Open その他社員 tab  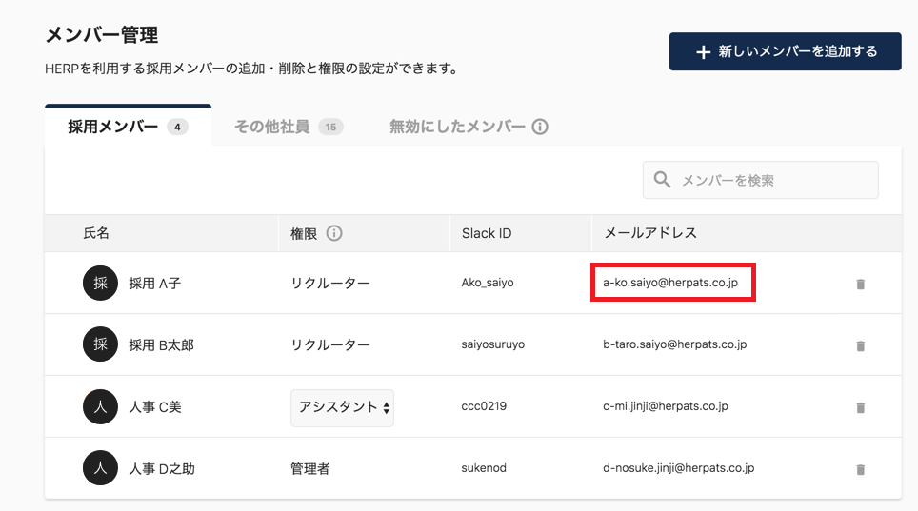288,127
